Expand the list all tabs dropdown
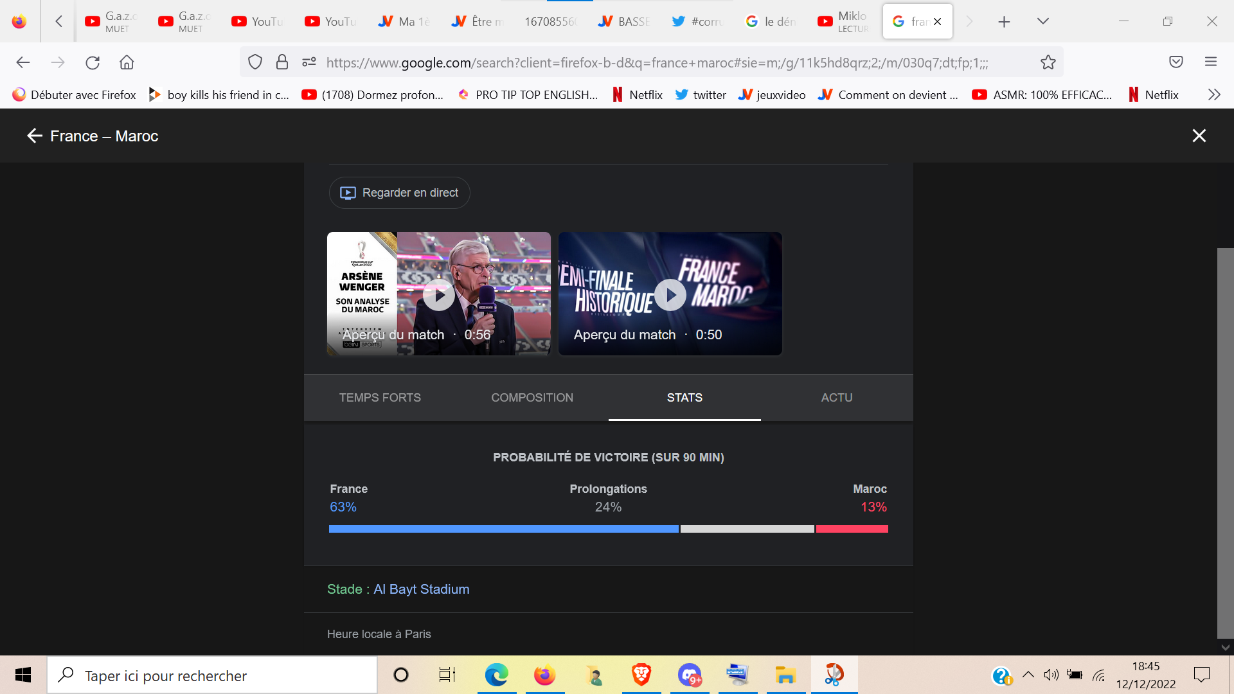The height and width of the screenshot is (694, 1234). pos(1042,22)
